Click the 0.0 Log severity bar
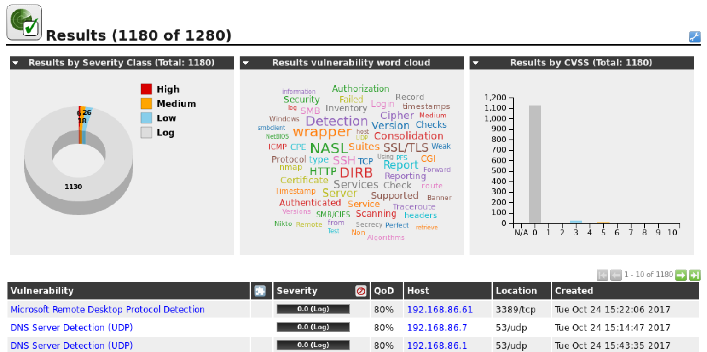 coord(313,309)
